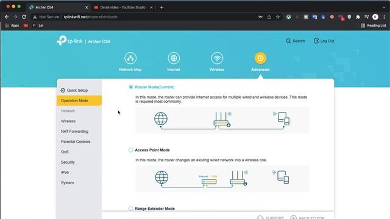Open QoS in sidebar
Viewport: 390px width, 219px height.
65,151
